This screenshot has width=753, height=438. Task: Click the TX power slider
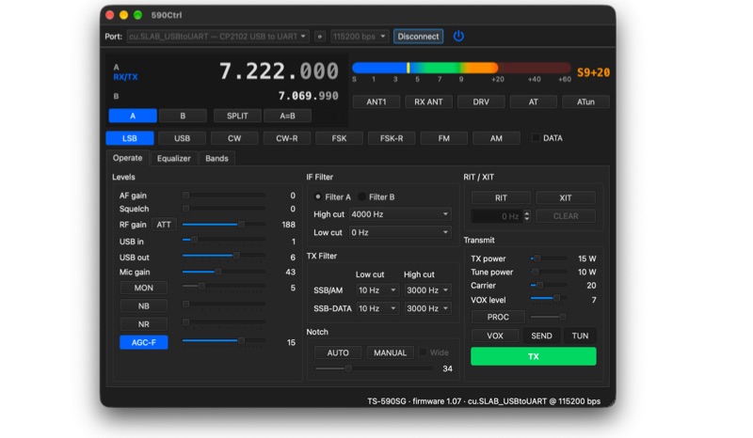pos(549,258)
